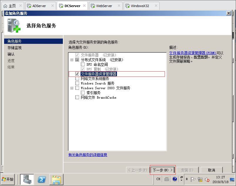
Task: Launch PowerShell from the taskbar
Action: tap(41, 179)
